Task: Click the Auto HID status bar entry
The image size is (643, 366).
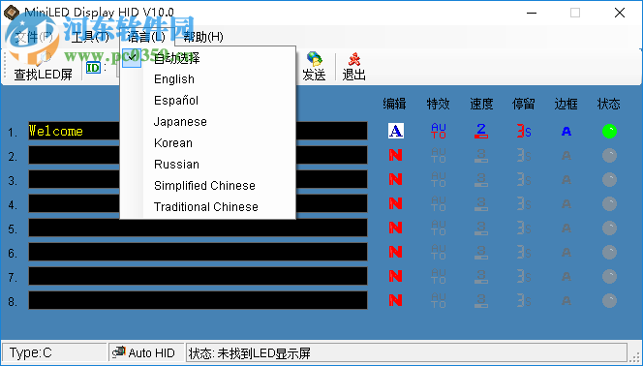Action: pyautogui.click(x=146, y=352)
